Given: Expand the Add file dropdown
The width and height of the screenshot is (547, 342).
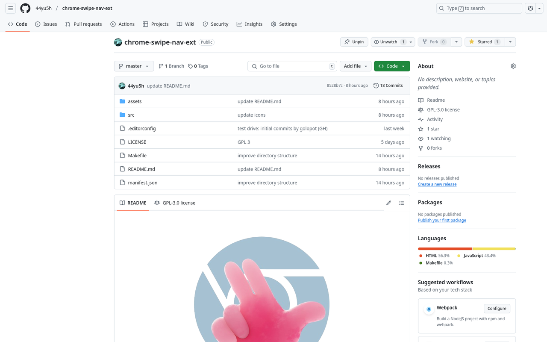Looking at the screenshot, I should pyautogui.click(x=356, y=66).
